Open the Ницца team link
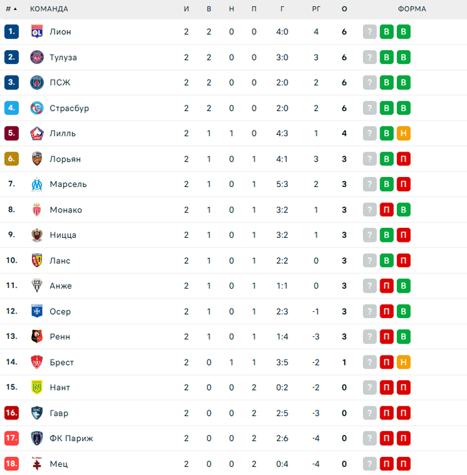 (63, 234)
